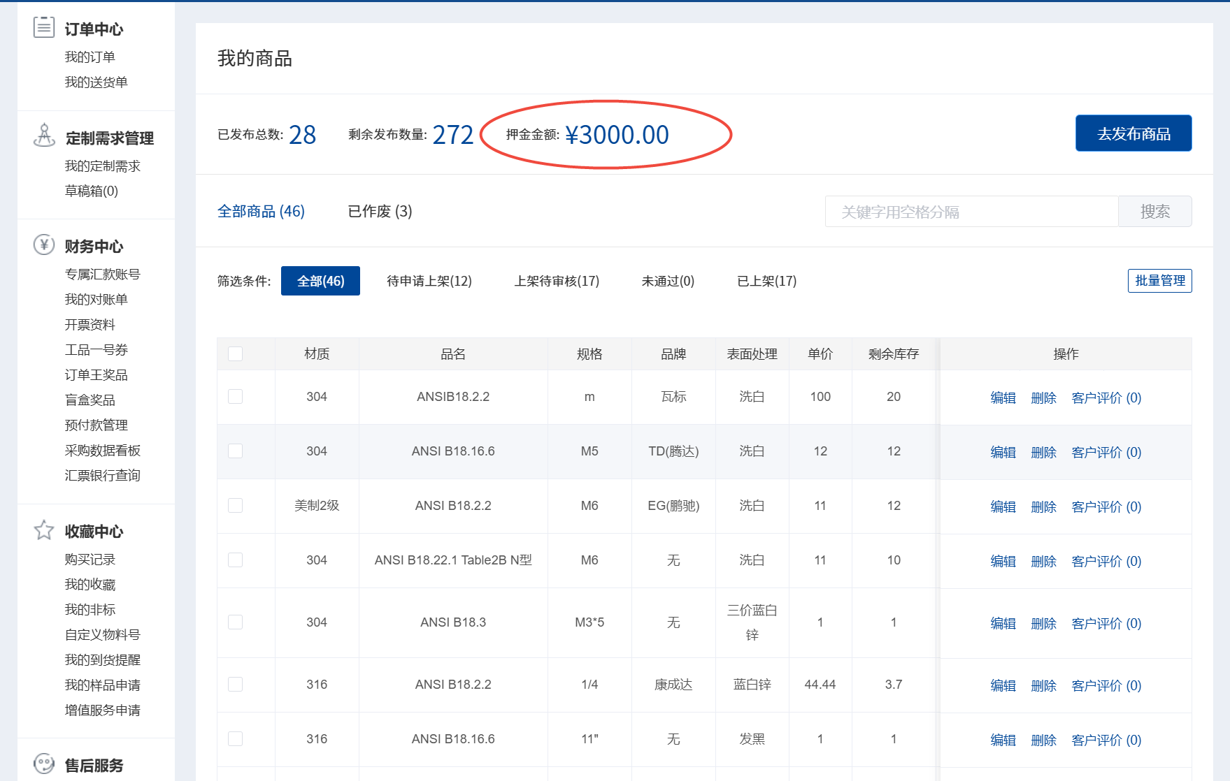The height and width of the screenshot is (781, 1230).
Task: Filter products by 已上架(17)
Action: click(x=766, y=281)
